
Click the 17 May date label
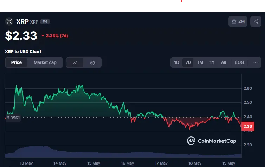point(161,163)
